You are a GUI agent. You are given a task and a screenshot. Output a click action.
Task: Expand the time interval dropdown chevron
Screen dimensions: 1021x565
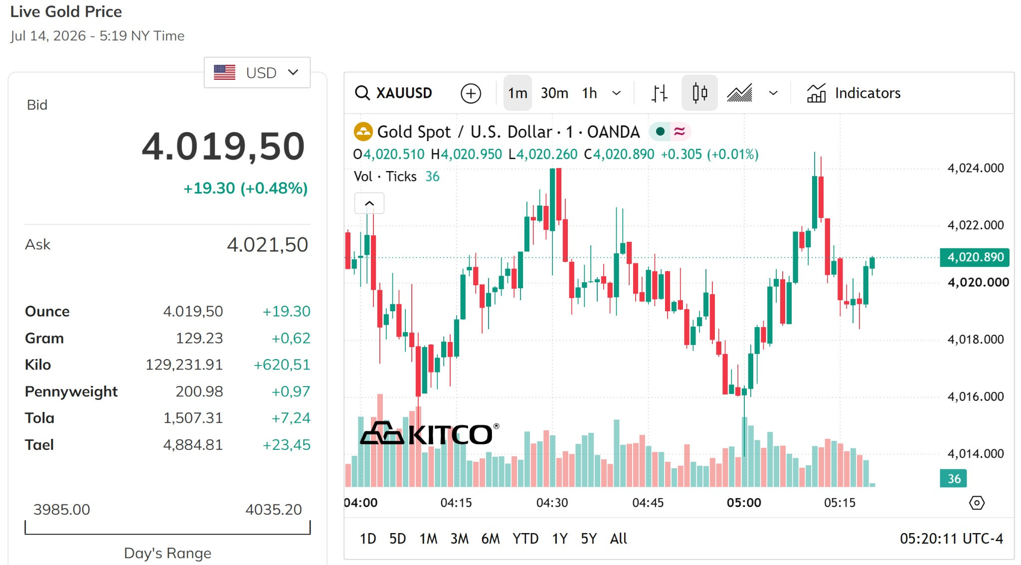[x=616, y=93]
